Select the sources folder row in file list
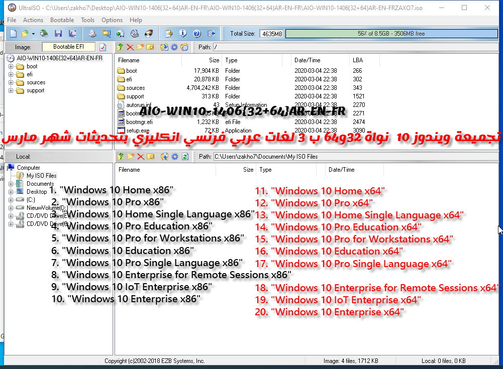This screenshot has width=503, height=369. [x=241, y=88]
